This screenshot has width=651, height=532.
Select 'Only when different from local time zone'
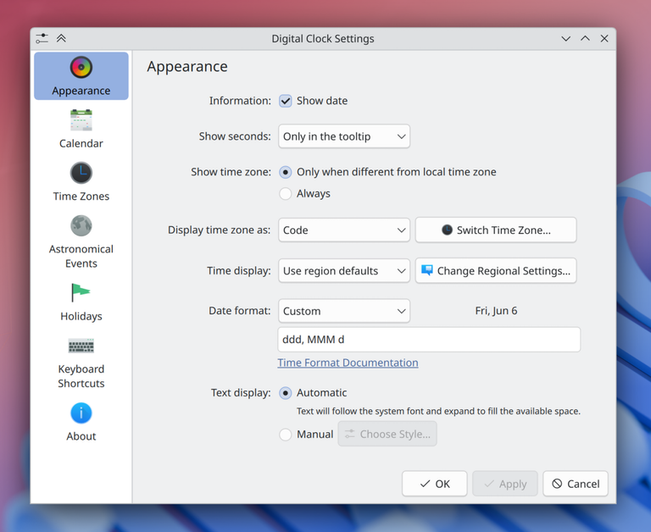tap(285, 172)
